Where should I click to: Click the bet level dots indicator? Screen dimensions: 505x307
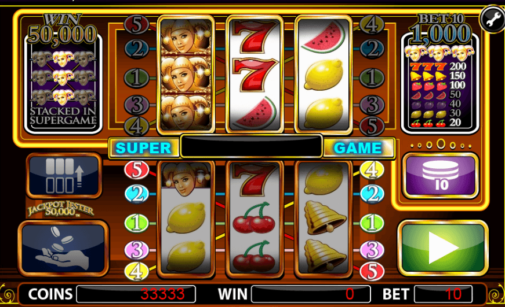click(441, 145)
